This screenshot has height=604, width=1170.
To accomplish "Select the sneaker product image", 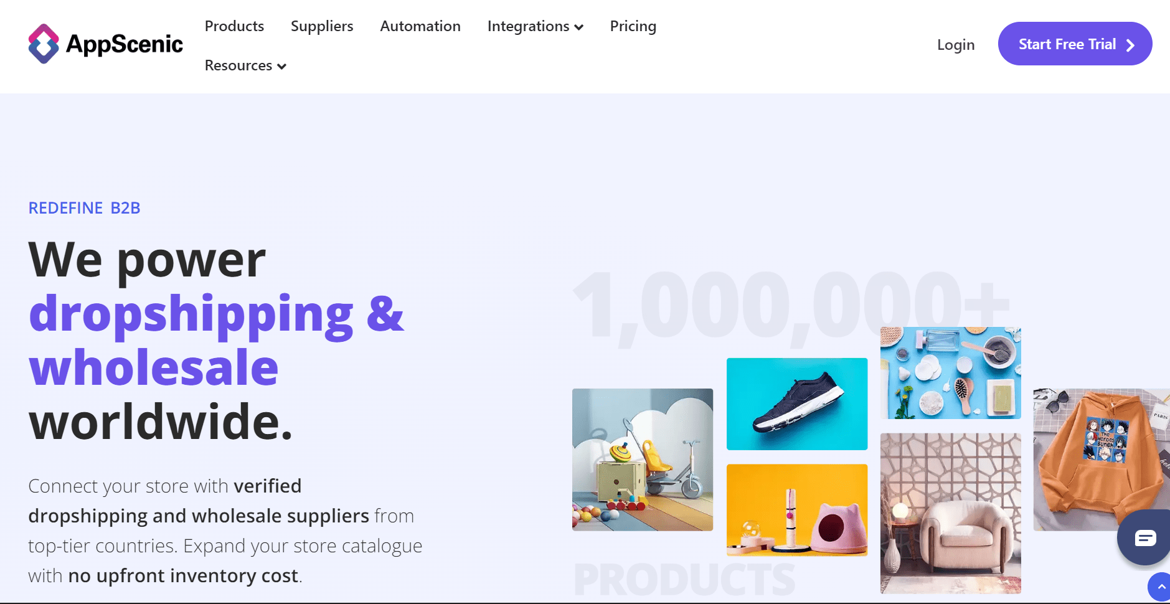I will tap(796, 403).
